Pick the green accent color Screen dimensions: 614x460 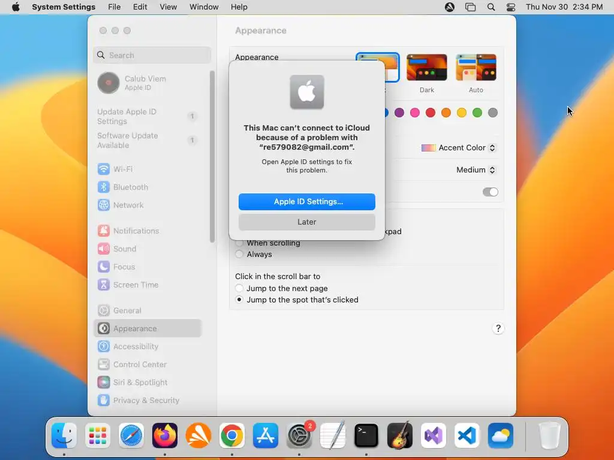(477, 113)
